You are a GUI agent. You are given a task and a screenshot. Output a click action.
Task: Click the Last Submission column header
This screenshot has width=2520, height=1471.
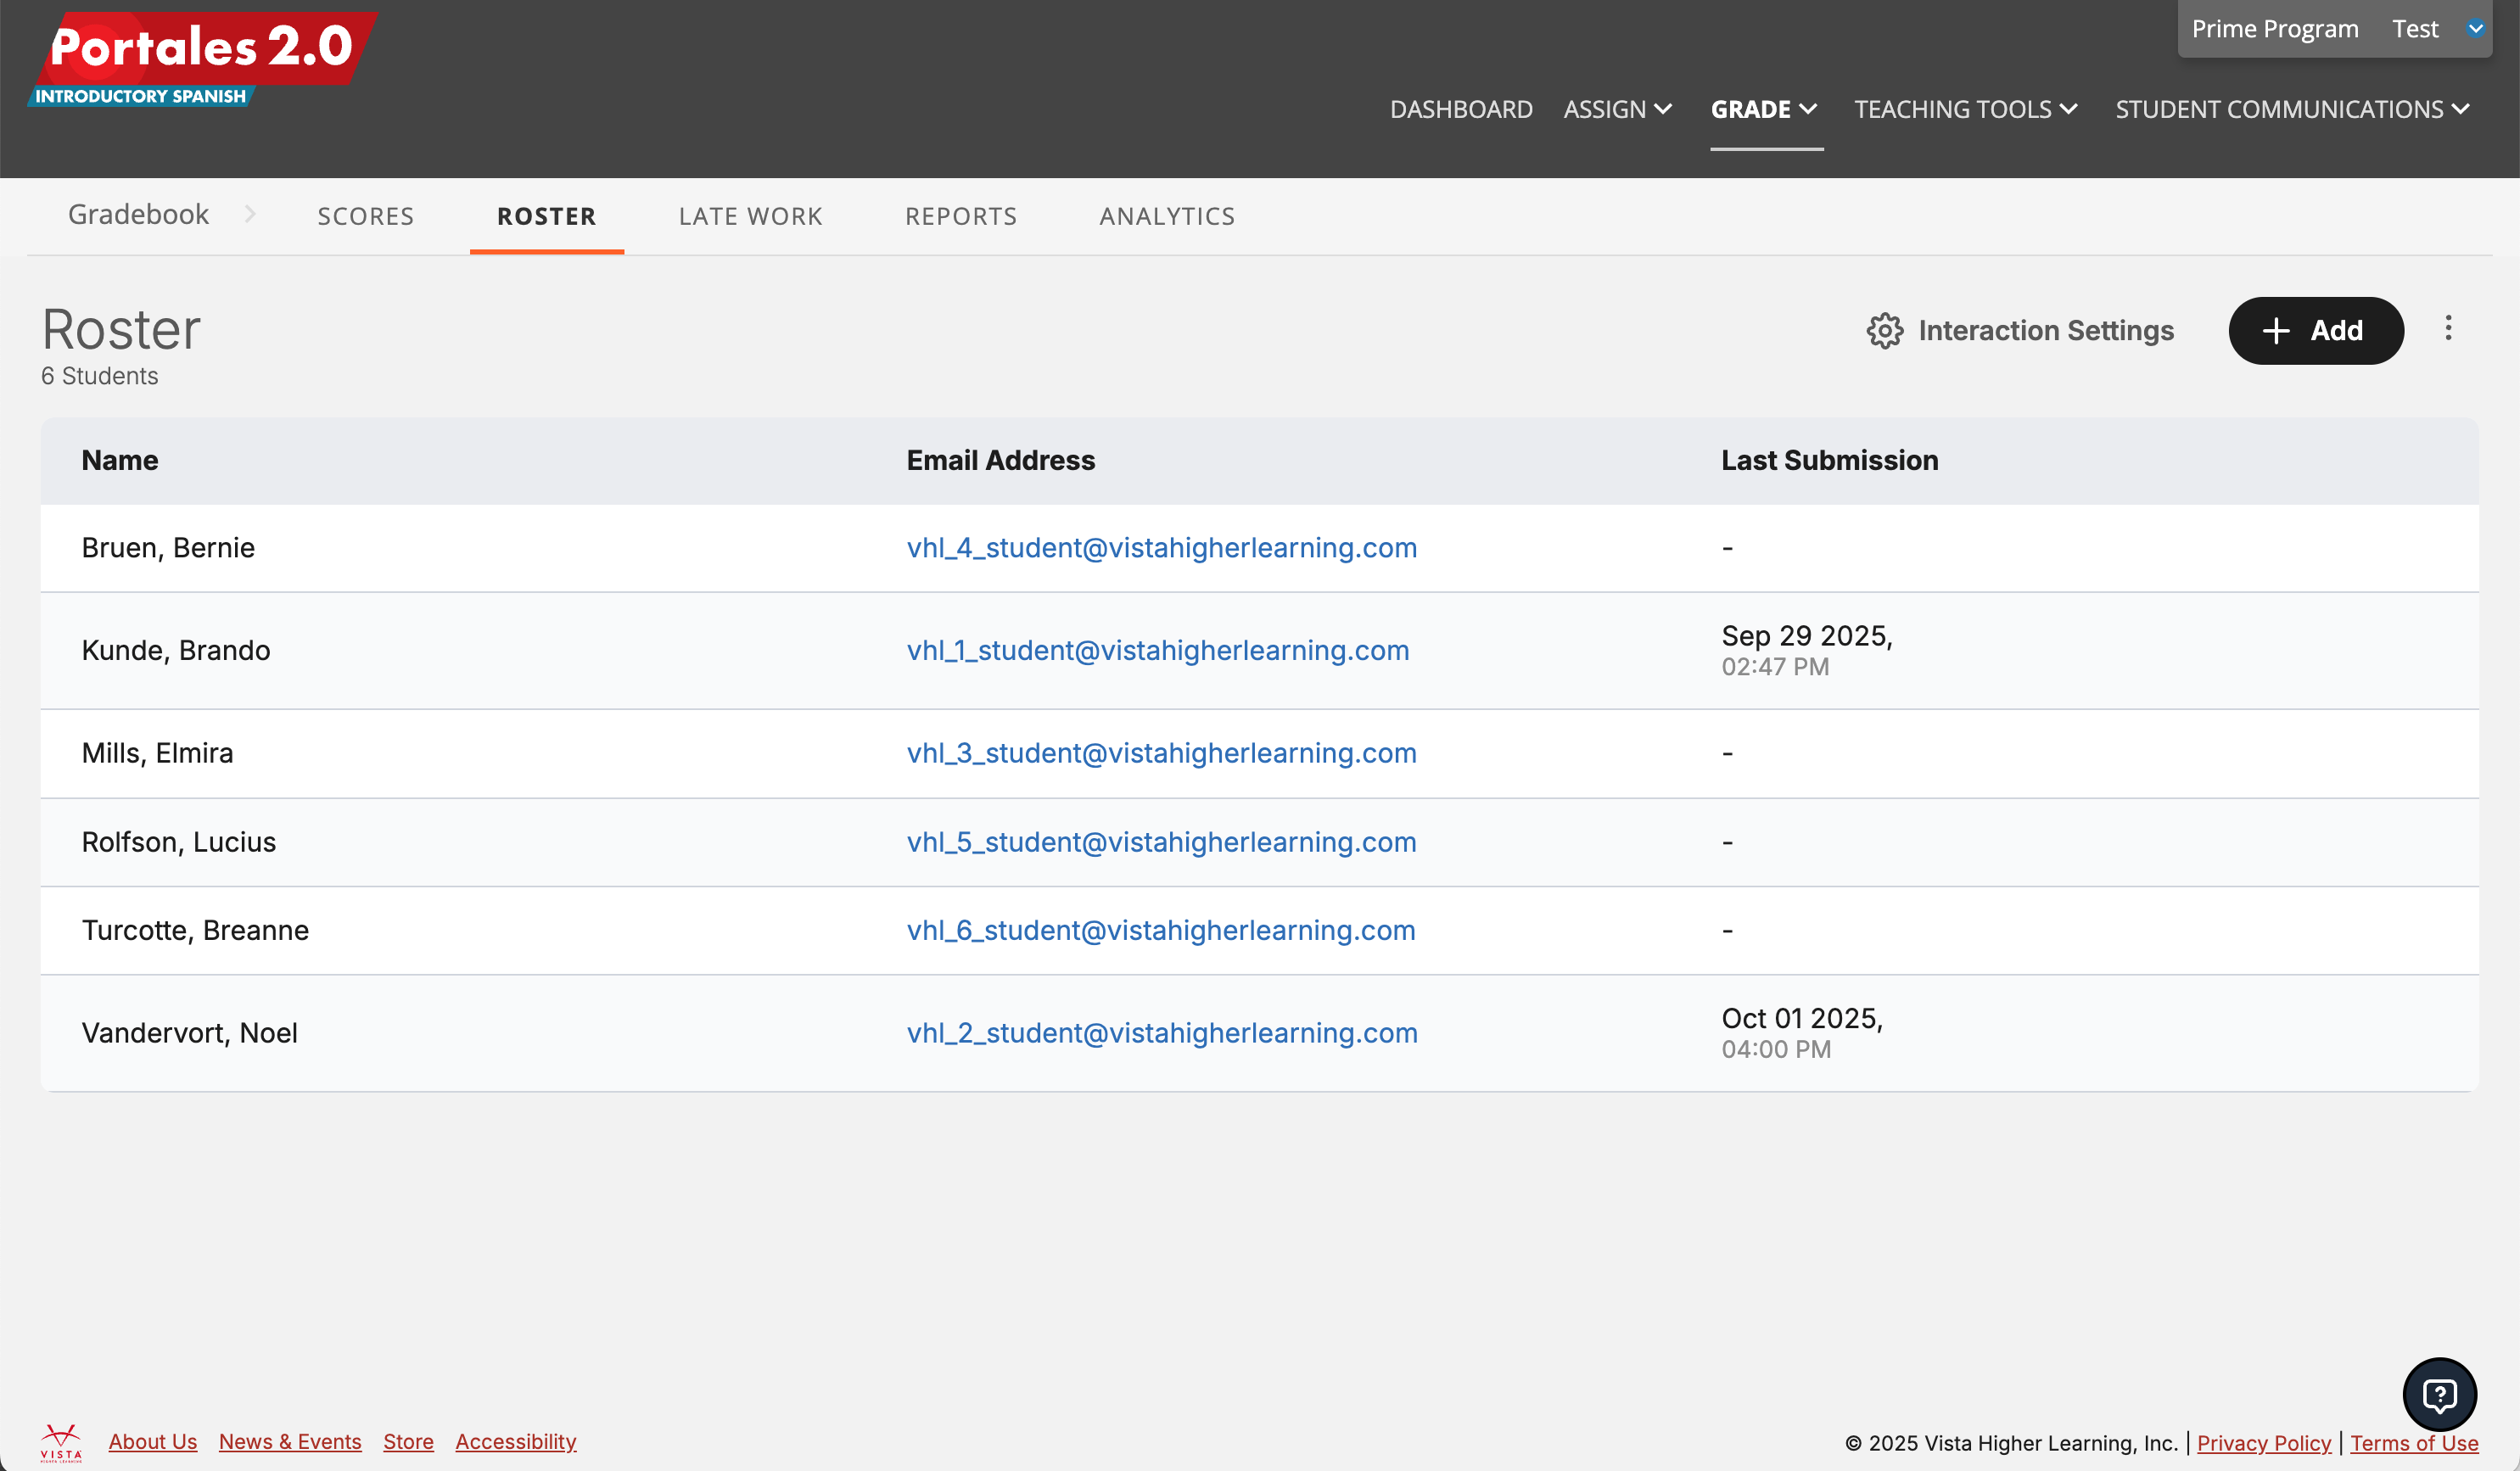pos(1830,460)
